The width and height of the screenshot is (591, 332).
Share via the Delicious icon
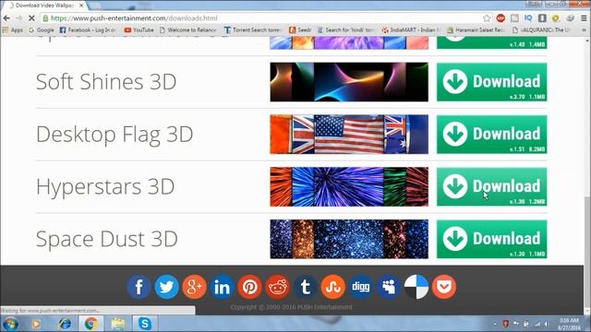416,287
